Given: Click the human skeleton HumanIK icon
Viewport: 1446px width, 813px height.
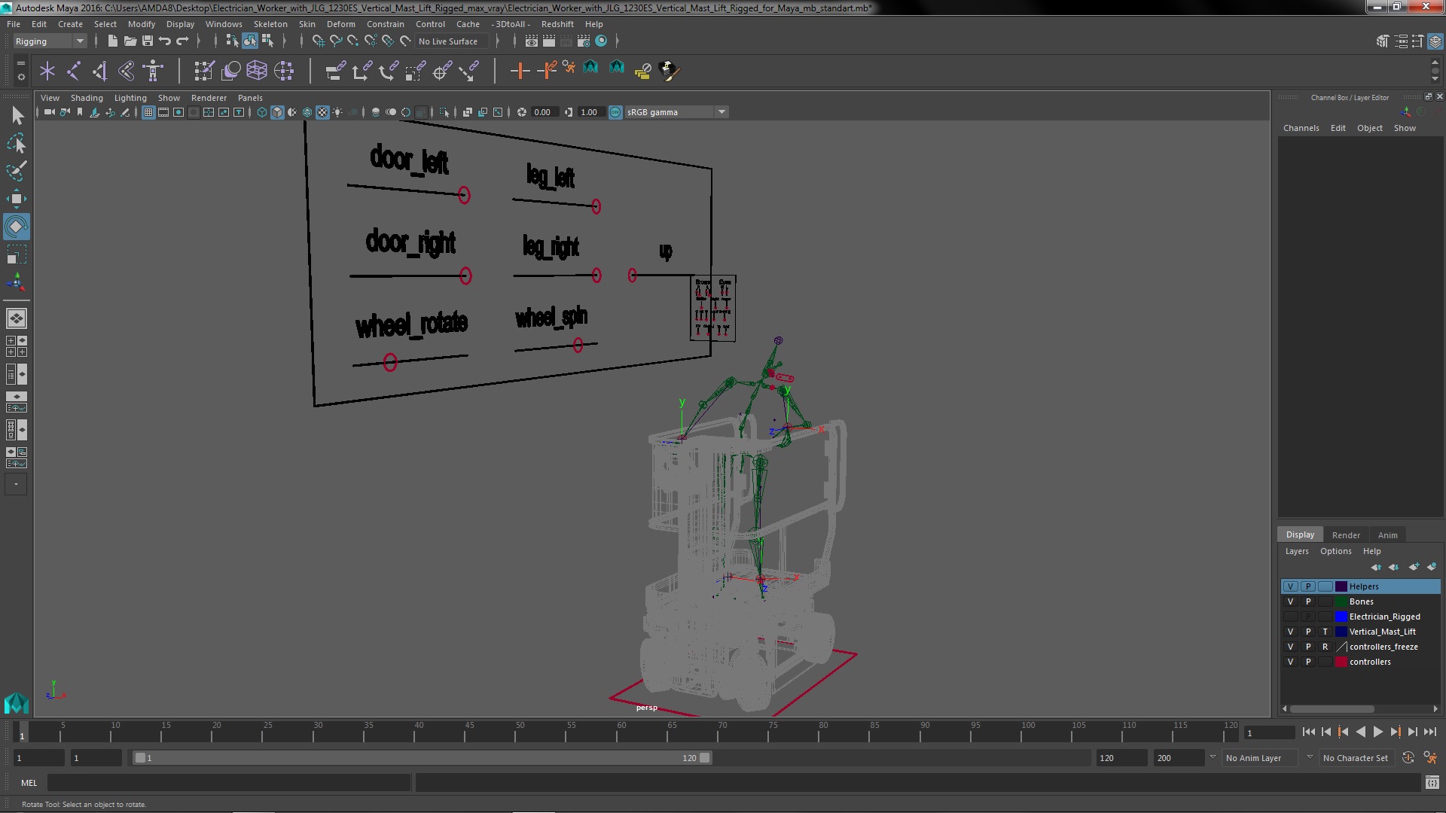Looking at the screenshot, I should [x=153, y=71].
